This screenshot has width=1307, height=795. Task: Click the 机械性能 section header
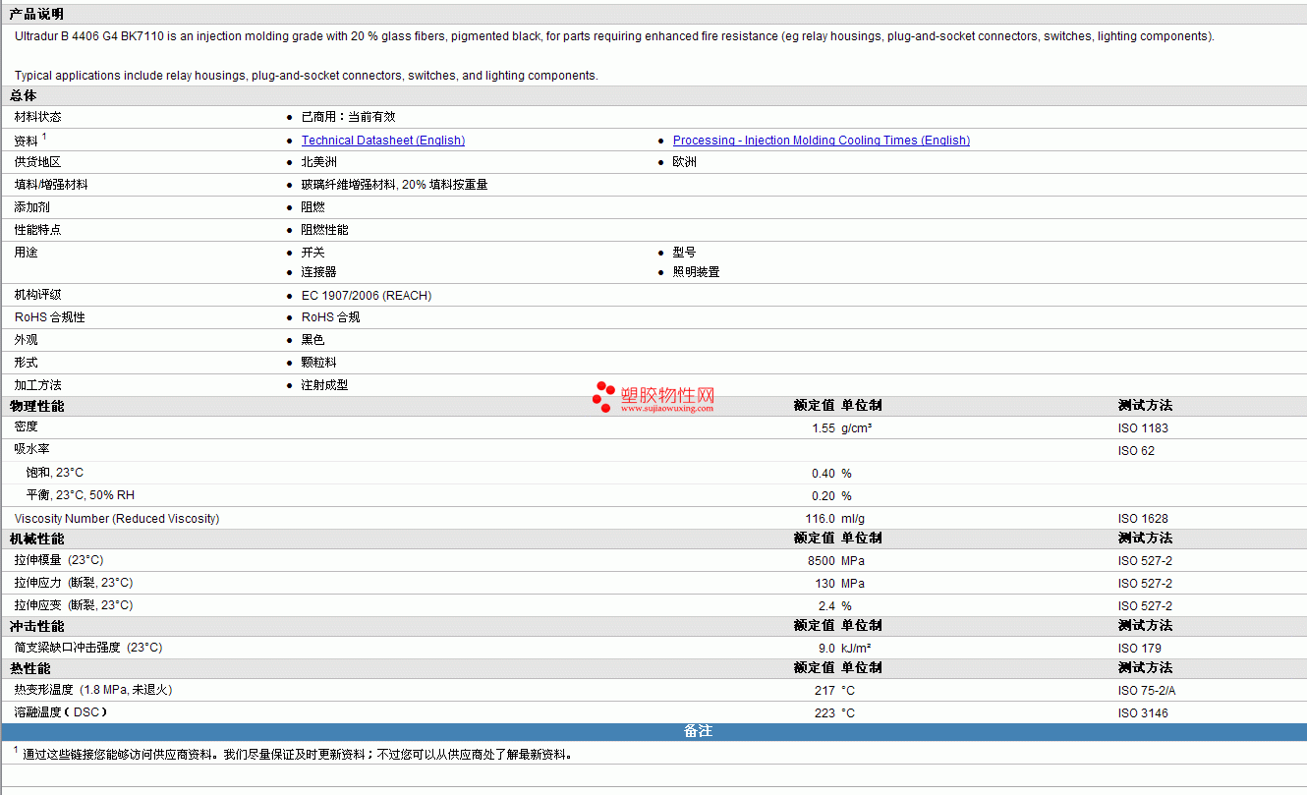(37, 539)
